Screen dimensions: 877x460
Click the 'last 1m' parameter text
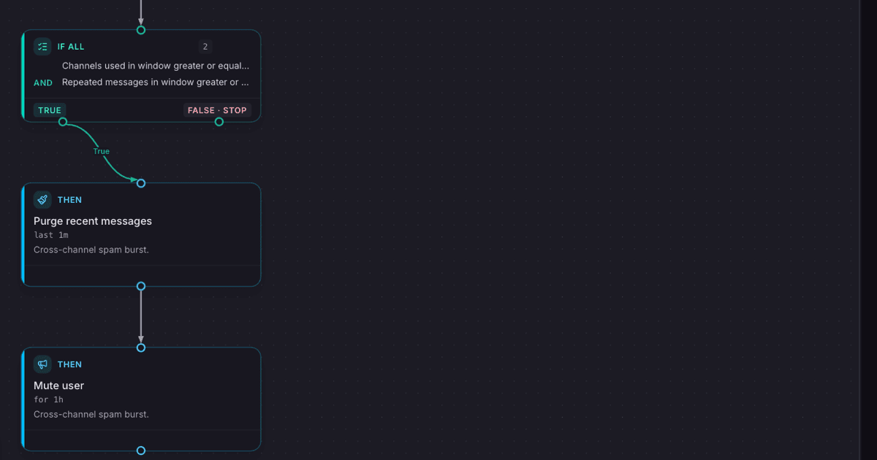(x=51, y=235)
